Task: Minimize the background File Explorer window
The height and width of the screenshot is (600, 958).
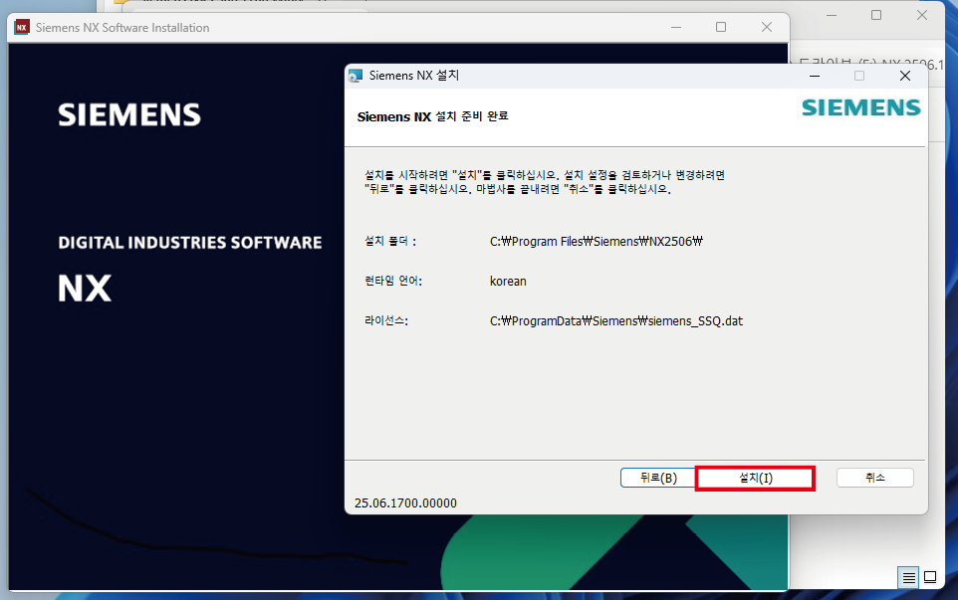Action: click(832, 15)
